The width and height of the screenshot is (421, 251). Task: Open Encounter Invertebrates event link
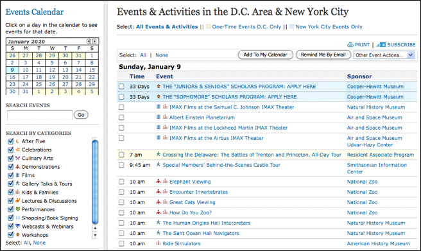[x=198, y=192]
